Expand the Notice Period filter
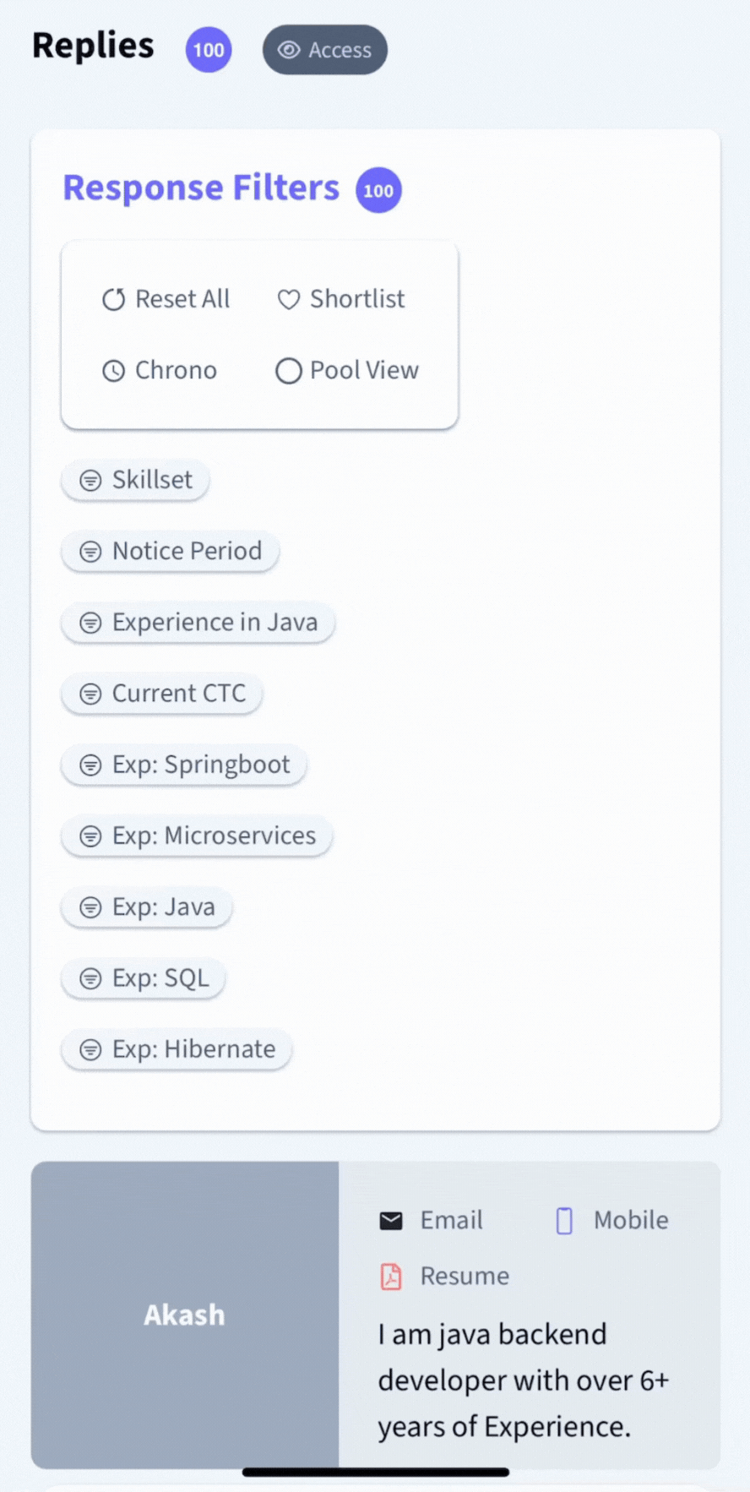Viewport: 750px width, 1492px height. [169, 551]
